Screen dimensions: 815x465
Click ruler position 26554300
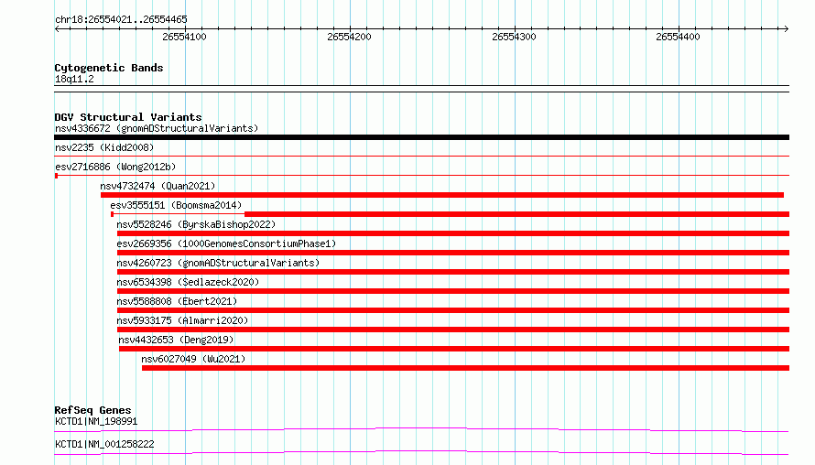(x=514, y=37)
